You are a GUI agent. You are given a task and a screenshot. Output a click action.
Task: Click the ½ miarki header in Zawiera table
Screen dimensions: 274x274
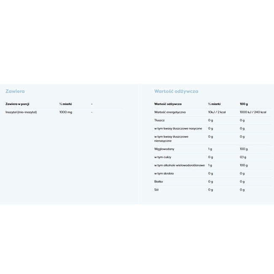click(65, 104)
